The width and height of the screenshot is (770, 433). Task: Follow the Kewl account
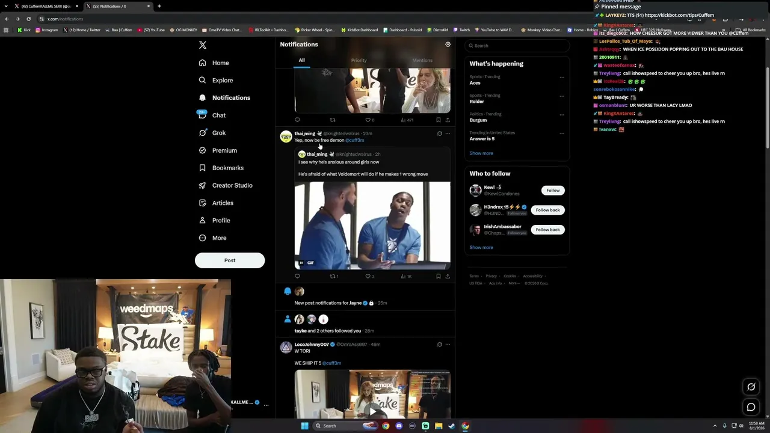click(x=553, y=190)
